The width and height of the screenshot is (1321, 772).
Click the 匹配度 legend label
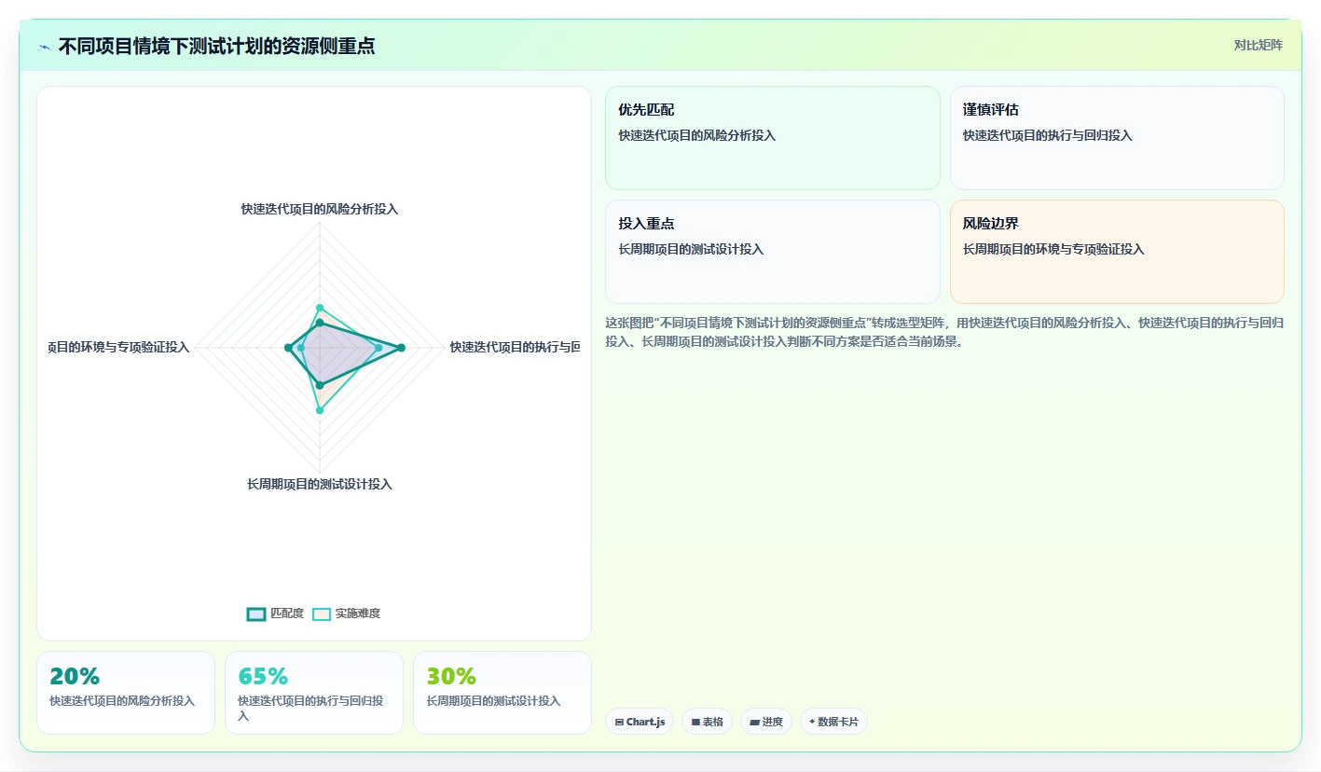287,613
